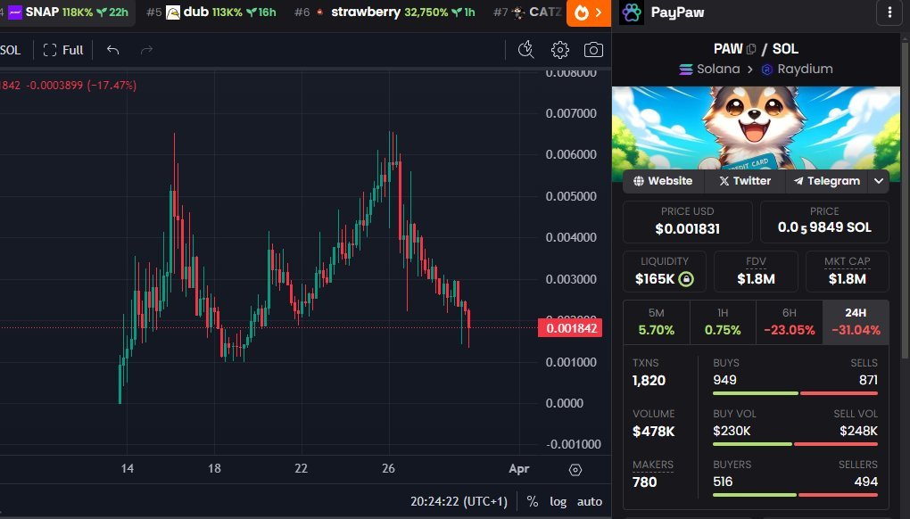
Task: Select the 24H timeframe tab
Action: [856, 322]
